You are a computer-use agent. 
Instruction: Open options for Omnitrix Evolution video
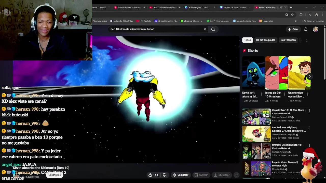pyautogui.click(x=309, y=145)
